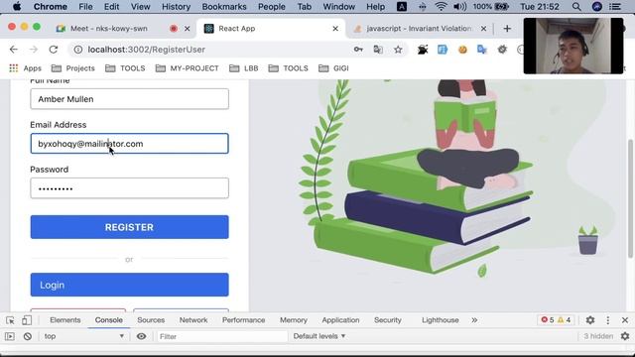Open the History menu in the menu bar

click(176, 7)
